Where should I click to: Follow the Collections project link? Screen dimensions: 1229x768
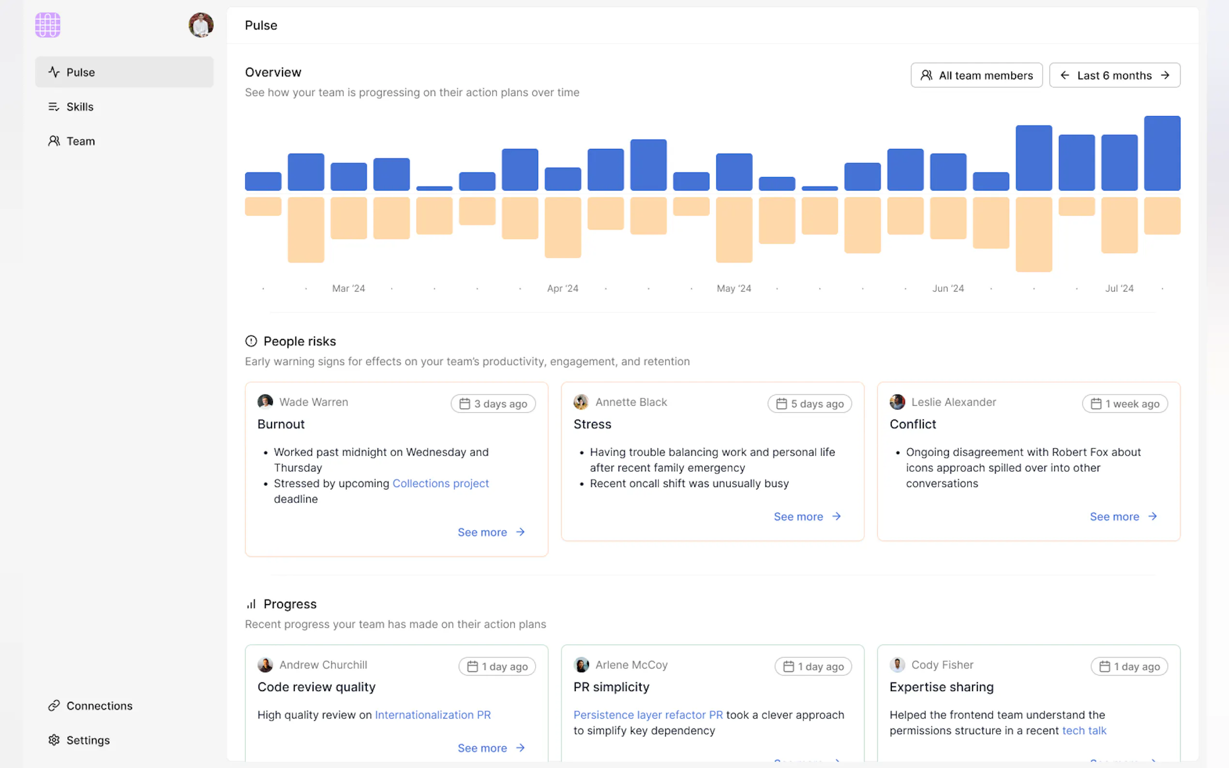pyautogui.click(x=440, y=484)
